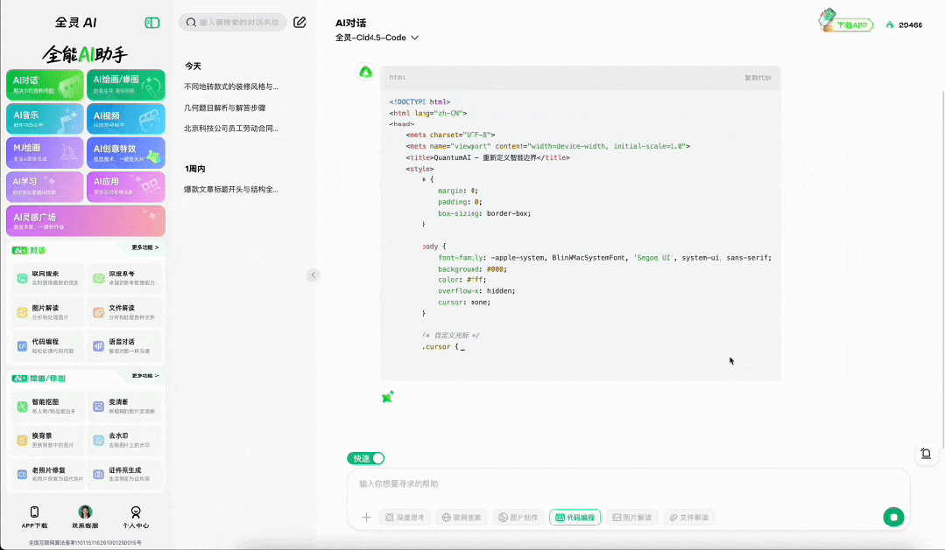Contact support via 联系客服 avatar
The width and height of the screenshot is (945, 550).
pos(85,516)
